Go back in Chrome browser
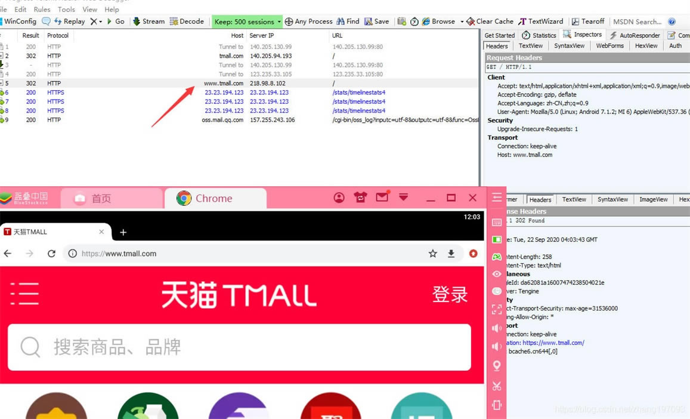 (8, 253)
